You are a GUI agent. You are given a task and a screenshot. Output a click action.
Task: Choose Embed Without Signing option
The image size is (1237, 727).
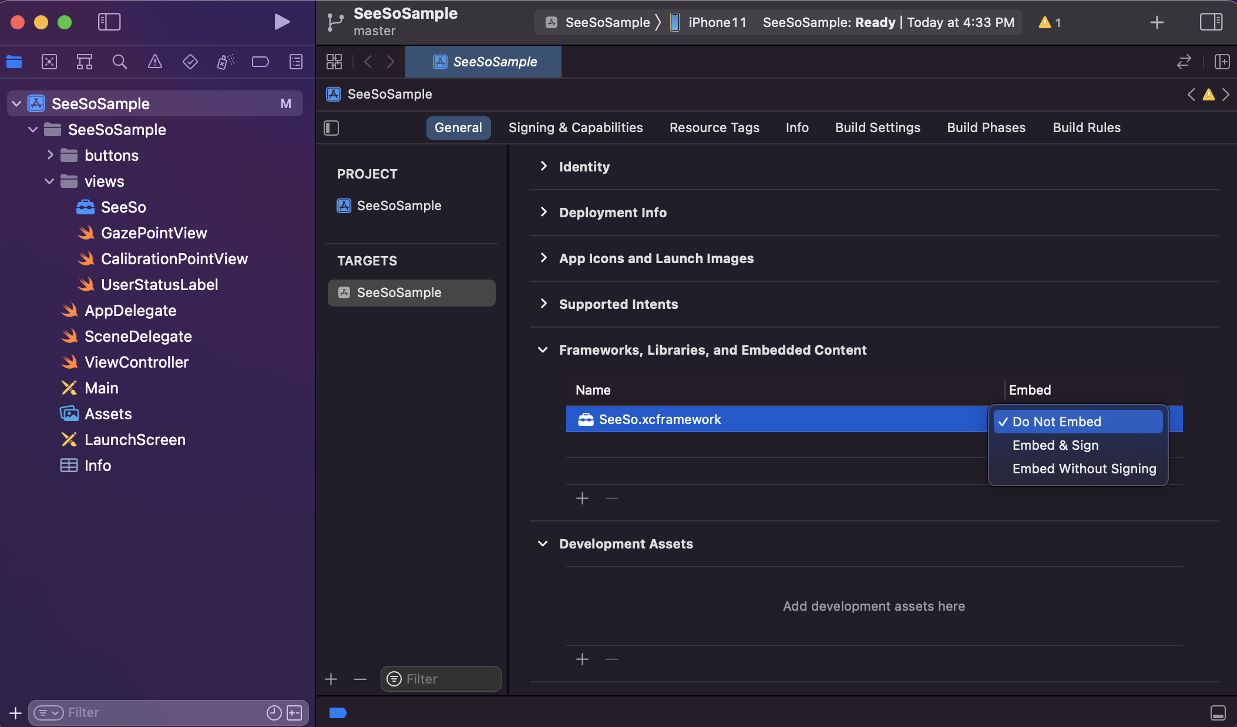click(1078, 469)
